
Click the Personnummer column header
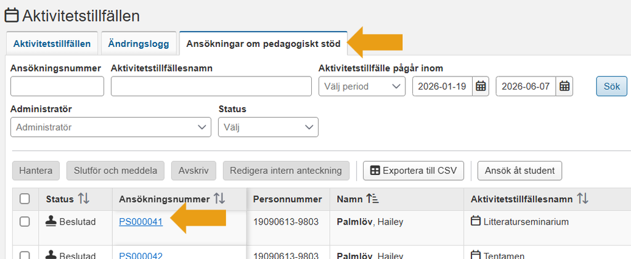click(288, 199)
